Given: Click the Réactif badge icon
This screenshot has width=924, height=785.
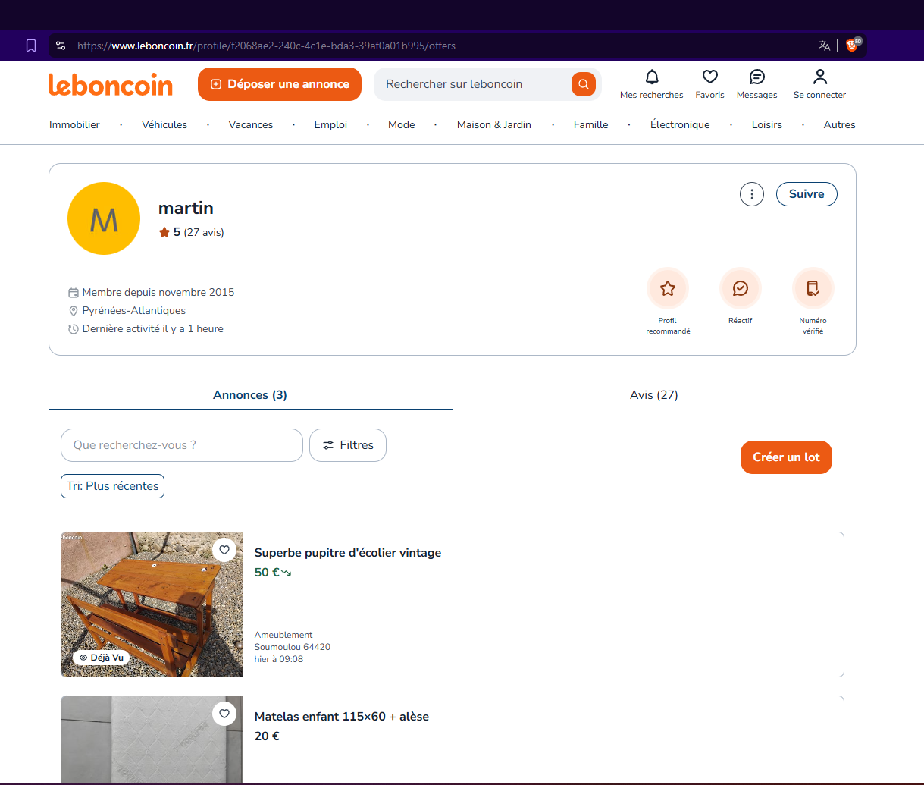Looking at the screenshot, I should coord(741,288).
